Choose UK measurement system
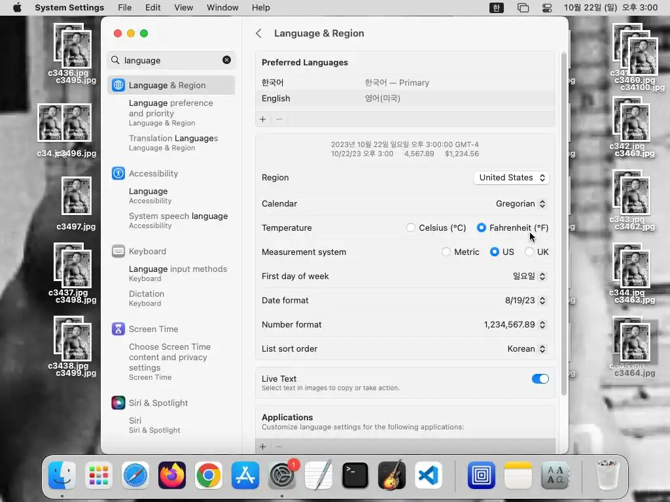This screenshot has width=670, height=502. coord(529,252)
